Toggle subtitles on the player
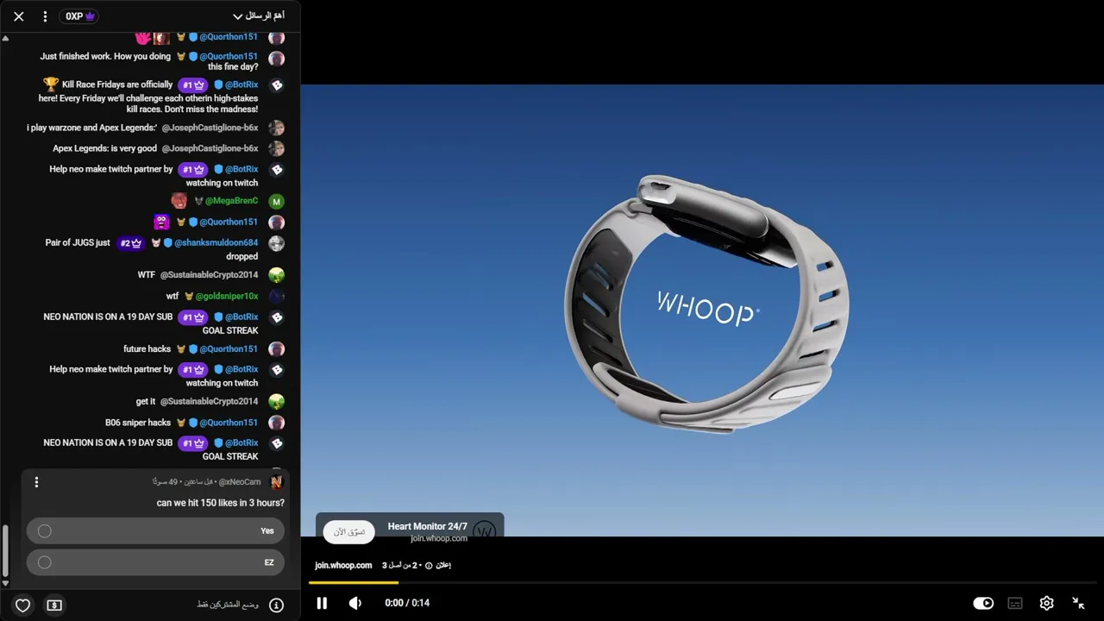The image size is (1104, 621). [x=1015, y=603]
